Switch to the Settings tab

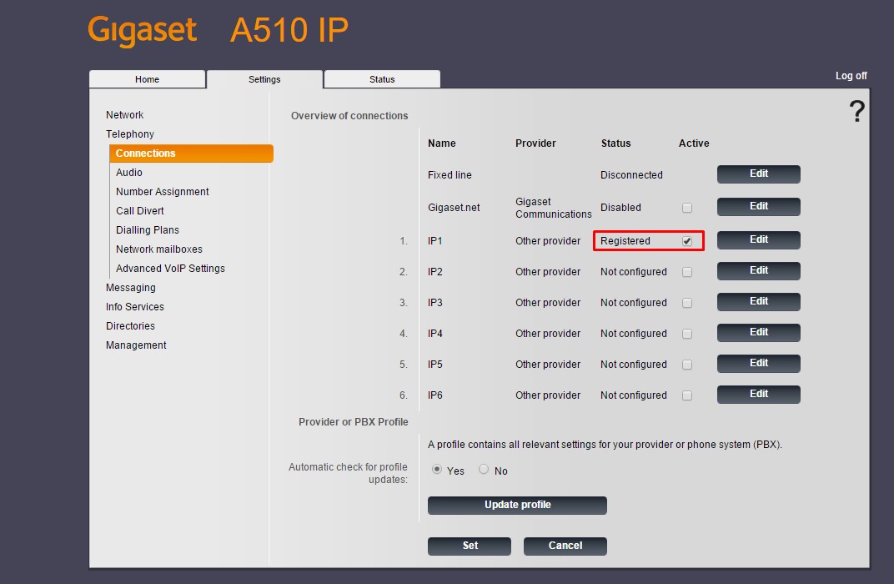coord(264,79)
